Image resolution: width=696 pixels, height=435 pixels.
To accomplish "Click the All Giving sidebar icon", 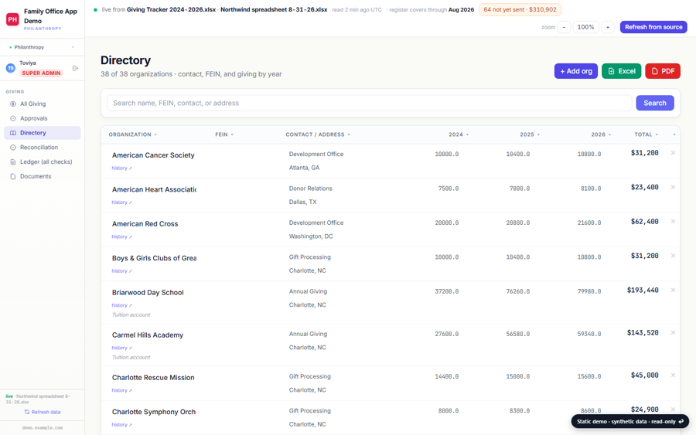I will pos(13,104).
